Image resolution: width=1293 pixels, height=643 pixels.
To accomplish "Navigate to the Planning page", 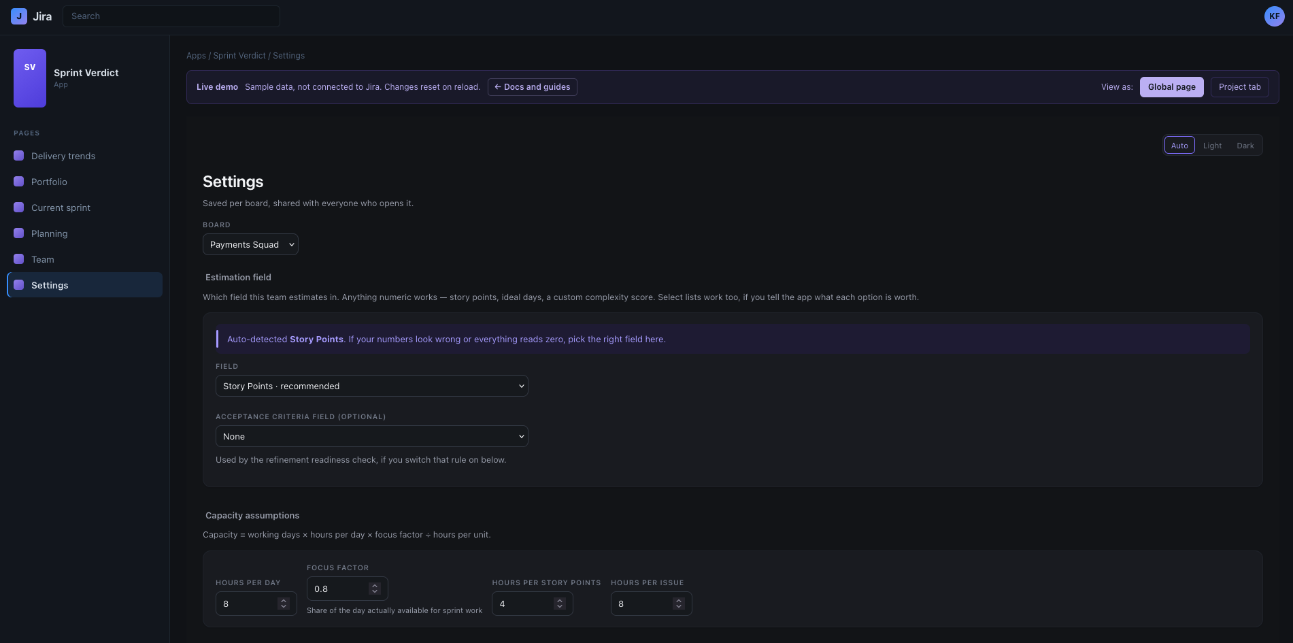I will point(84,233).
